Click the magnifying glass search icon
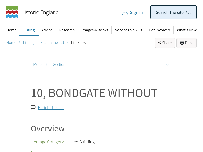The image size is (203, 152). click(x=189, y=12)
